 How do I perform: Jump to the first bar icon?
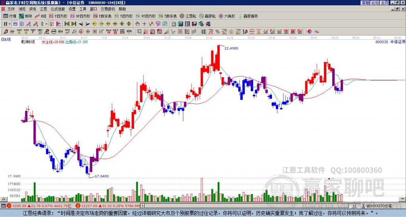tap(67, 24)
